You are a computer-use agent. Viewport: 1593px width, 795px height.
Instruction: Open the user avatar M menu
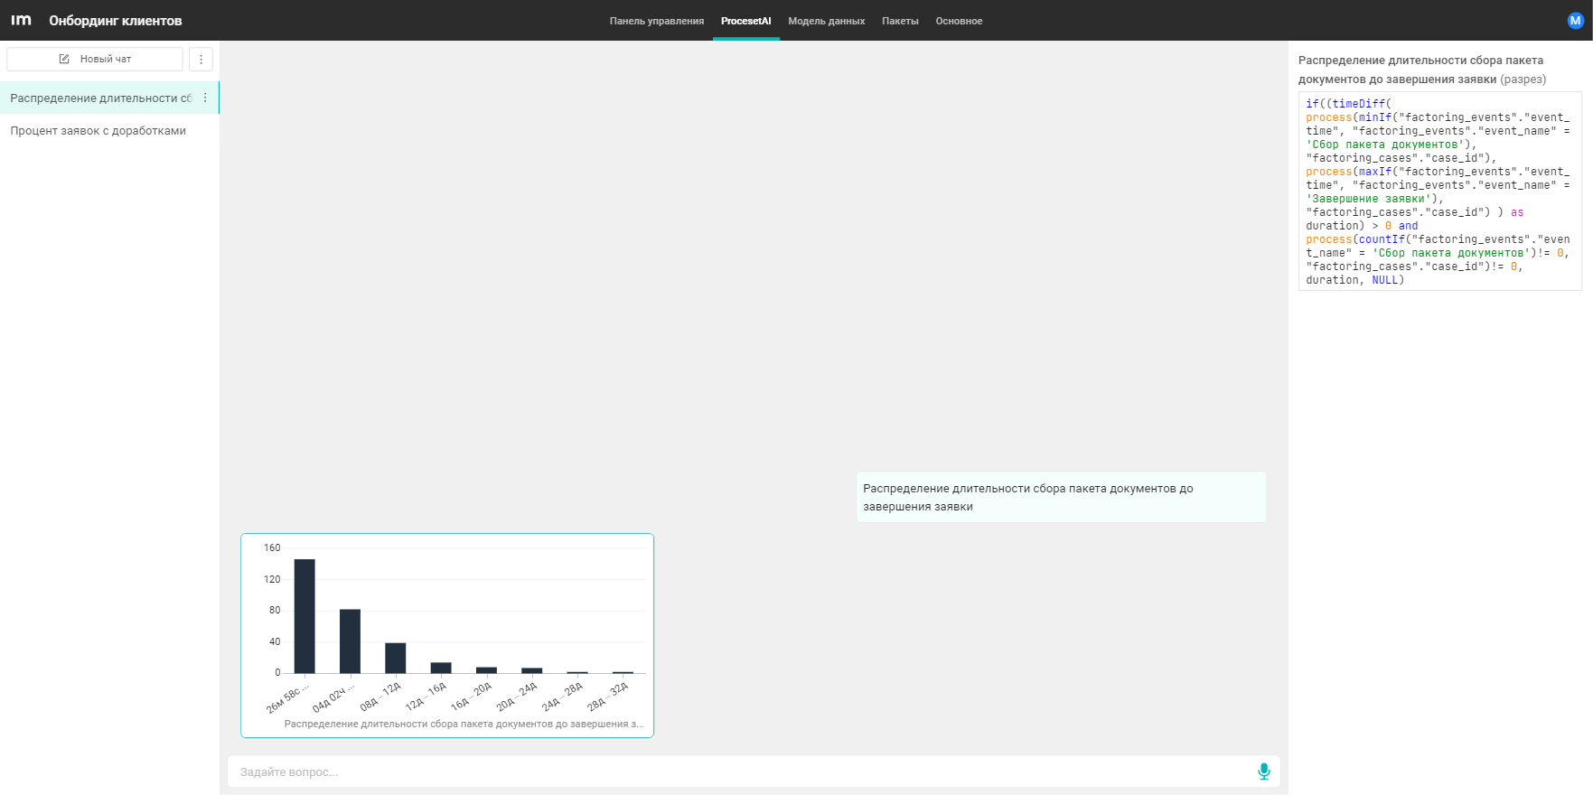1575,20
